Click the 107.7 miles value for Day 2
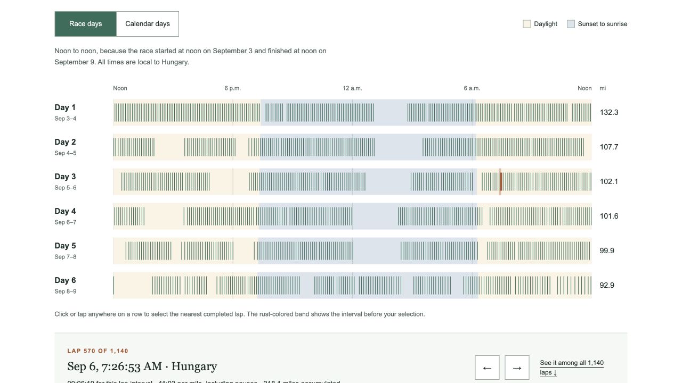Screen dimensions: 682x383 [x=609, y=147]
